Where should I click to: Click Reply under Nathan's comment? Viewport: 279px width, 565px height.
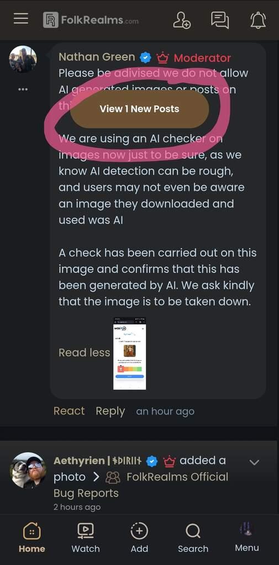(x=110, y=411)
